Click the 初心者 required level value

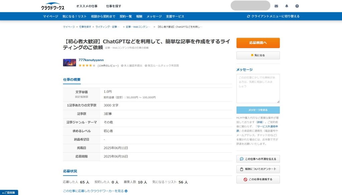(x=108, y=131)
